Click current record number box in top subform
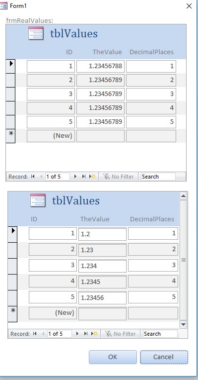The height and width of the screenshot is (380, 198). click(x=57, y=177)
